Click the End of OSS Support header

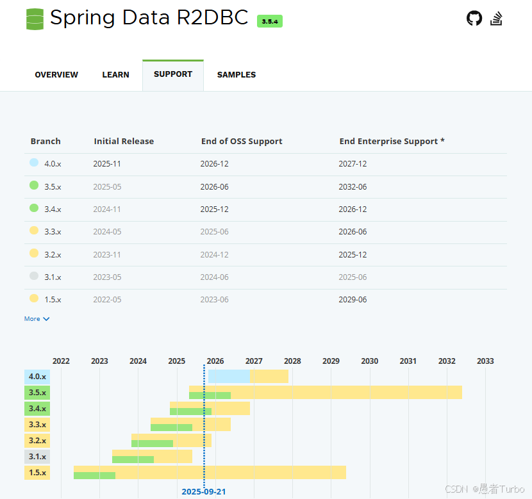[x=242, y=141]
